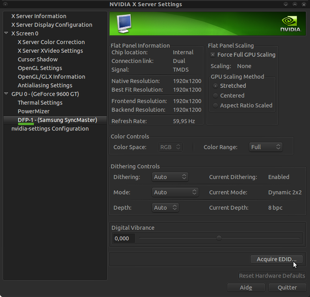Screen dimensions: 310x297
Task: Open the dithering Depth dropdown
Action: point(165,208)
